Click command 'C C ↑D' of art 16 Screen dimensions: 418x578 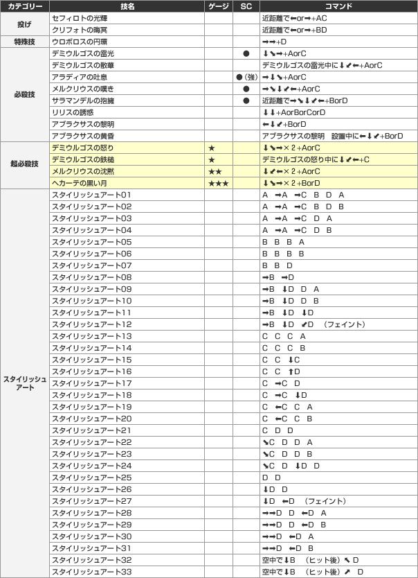click(281, 372)
